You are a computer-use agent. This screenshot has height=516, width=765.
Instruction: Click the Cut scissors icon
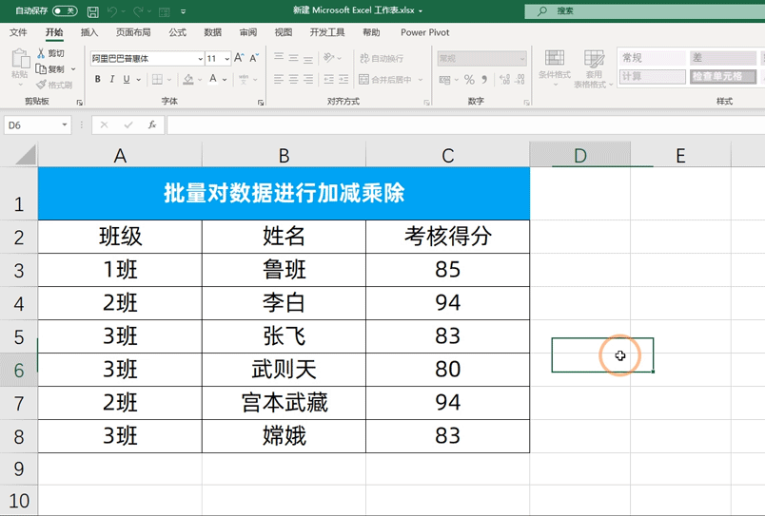click(41, 53)
